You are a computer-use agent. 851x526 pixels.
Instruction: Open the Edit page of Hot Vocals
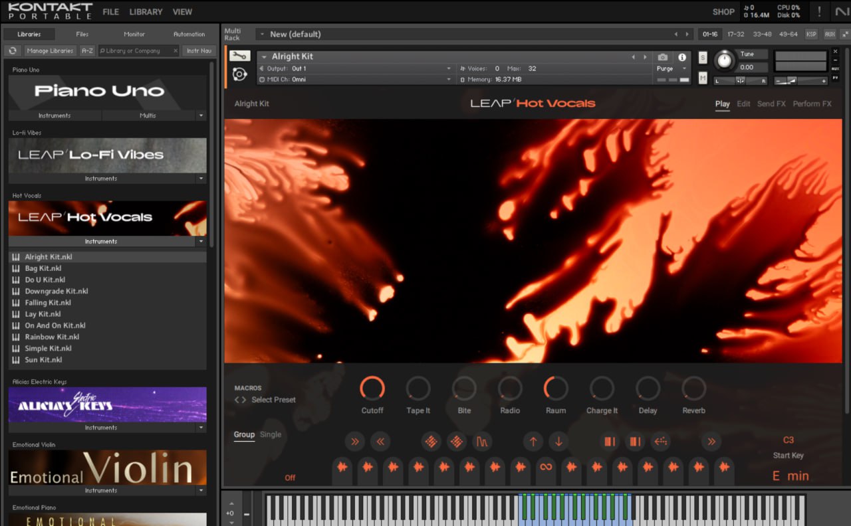click(743, 104)
